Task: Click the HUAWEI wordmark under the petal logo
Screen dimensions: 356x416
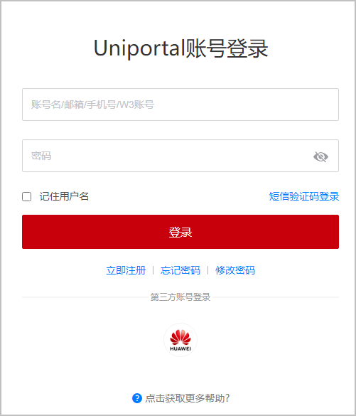Action: [x=180, y=348]
